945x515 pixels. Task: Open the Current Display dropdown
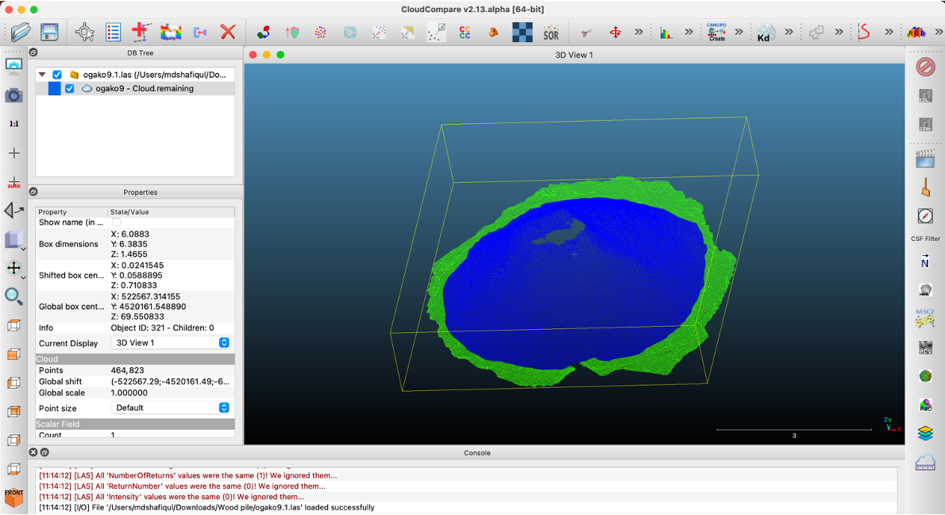(x=170, y=343)
